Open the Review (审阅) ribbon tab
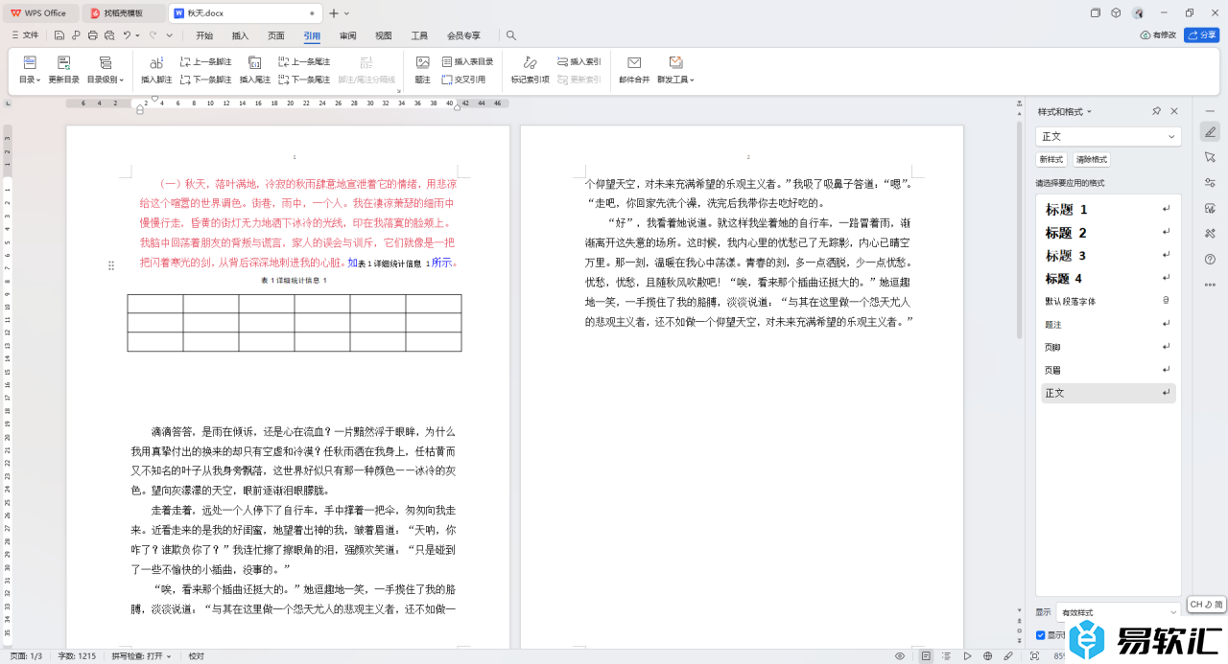This screenshot has width=1228, height=664. (x=348, y=35)
